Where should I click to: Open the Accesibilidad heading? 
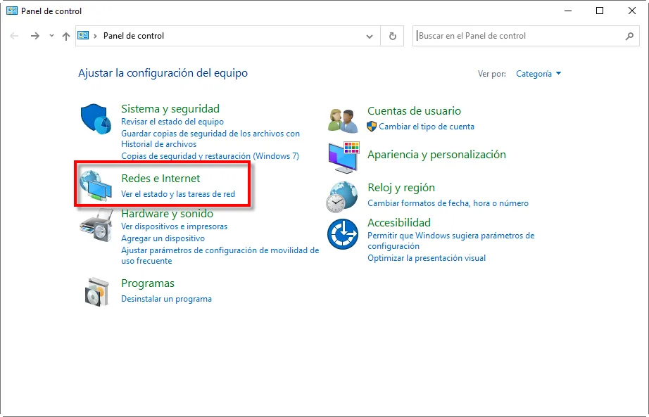coord(399,223)
